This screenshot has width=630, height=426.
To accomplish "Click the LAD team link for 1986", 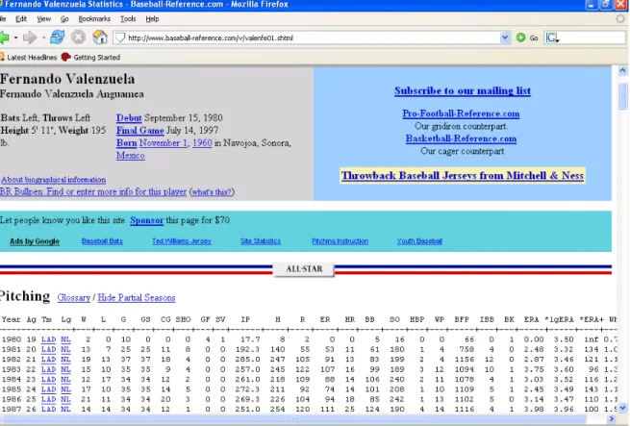I will pyautogui.click(x=49, y=399).
